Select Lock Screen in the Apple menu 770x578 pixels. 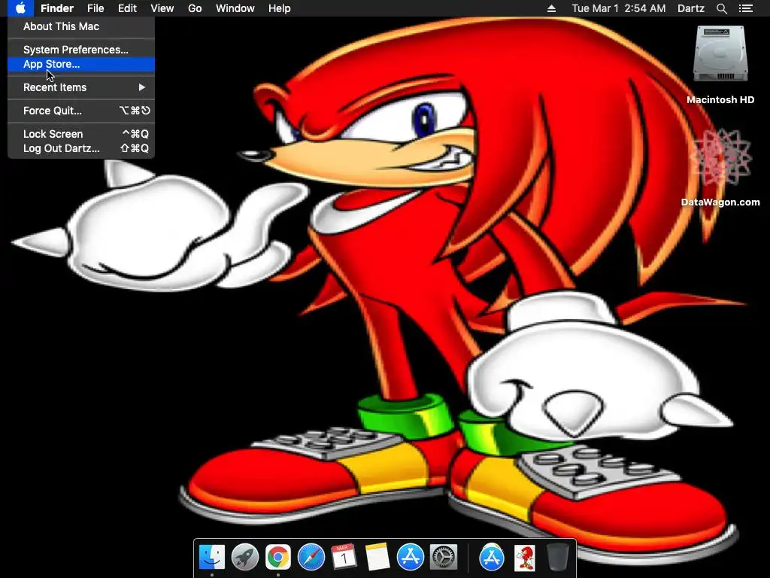(81, 134)
